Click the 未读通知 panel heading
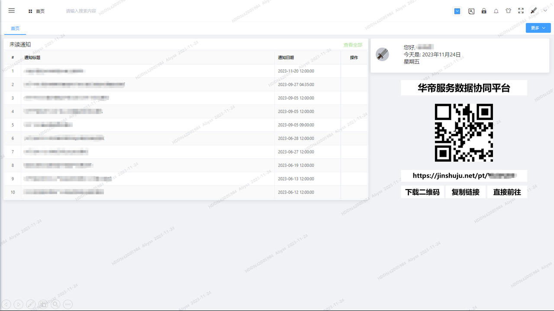This screenshot has height=311, width=554. pos(20,44)
